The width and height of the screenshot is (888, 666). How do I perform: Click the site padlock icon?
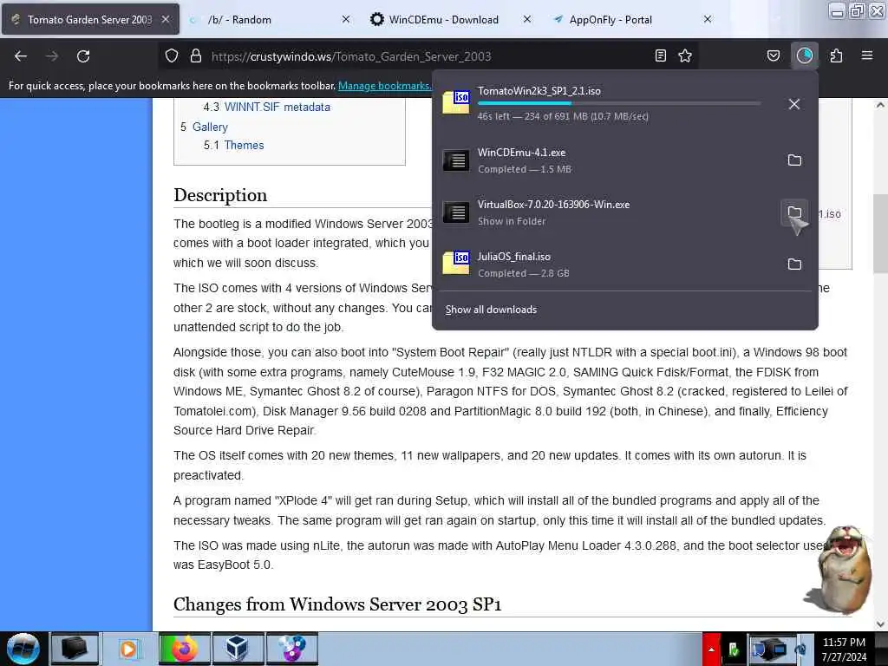pyautogui.click(x=196, y=56)
